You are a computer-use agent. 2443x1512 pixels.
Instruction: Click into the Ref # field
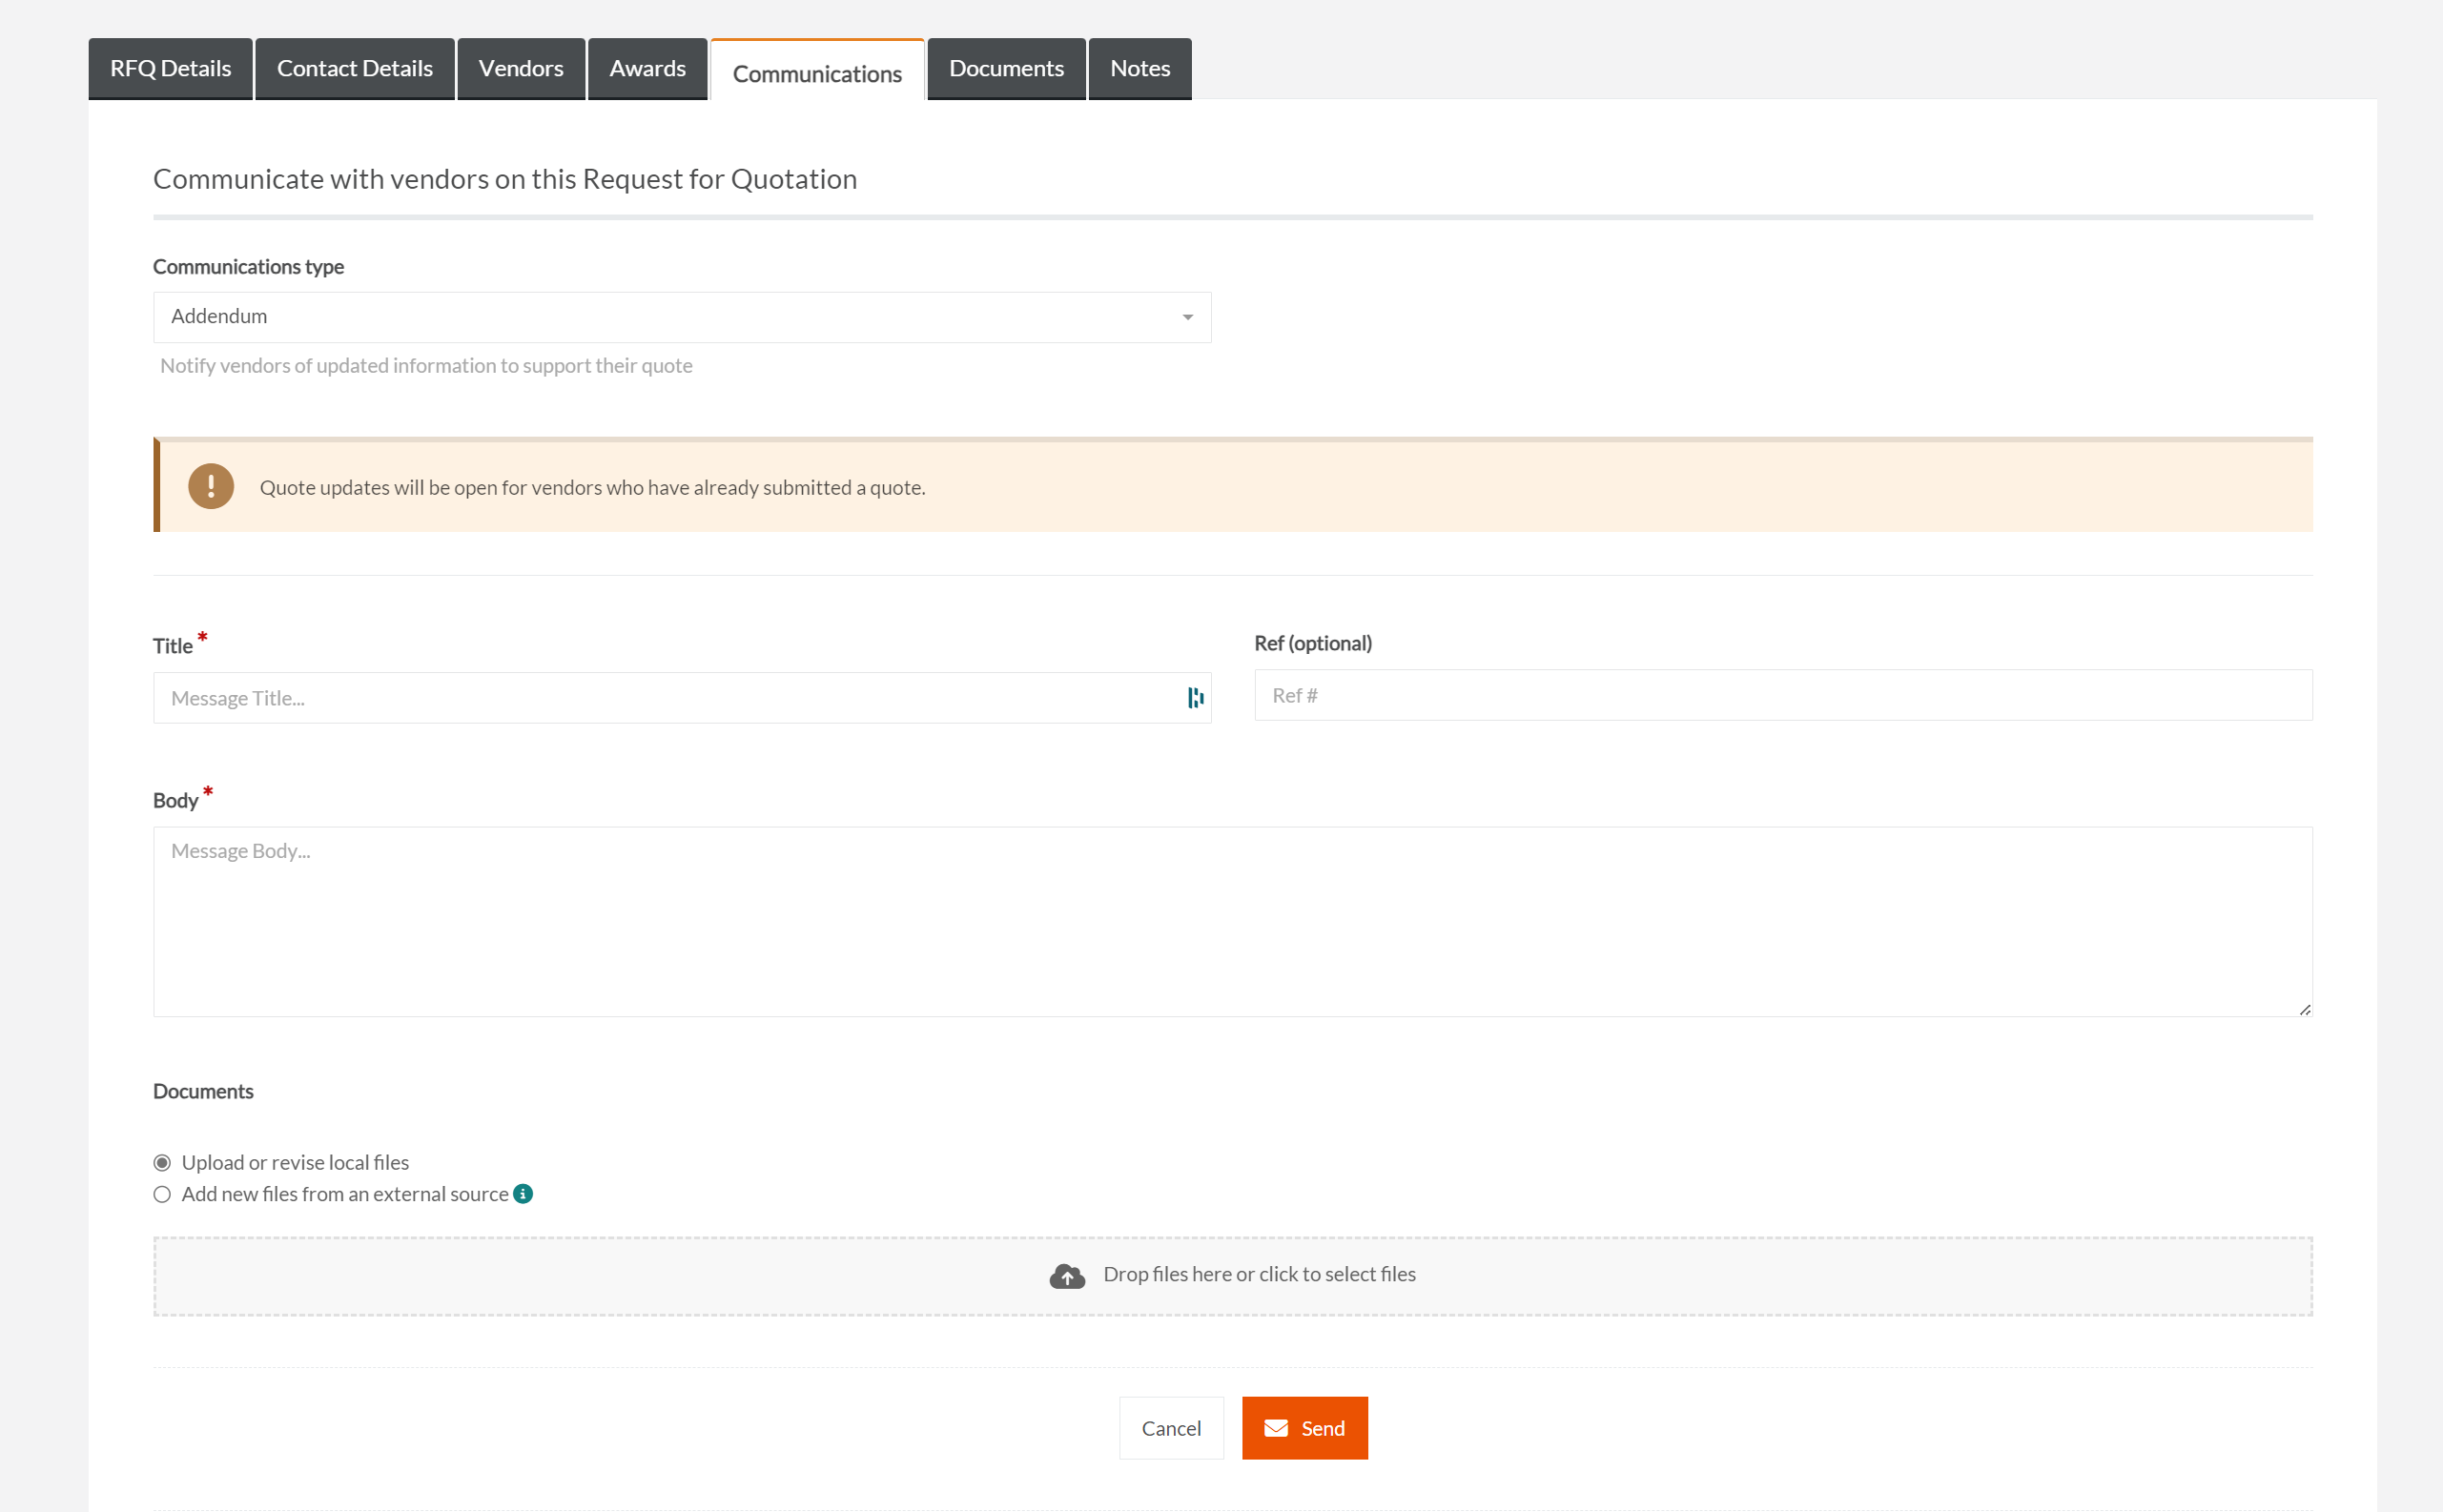point(1782,695)
